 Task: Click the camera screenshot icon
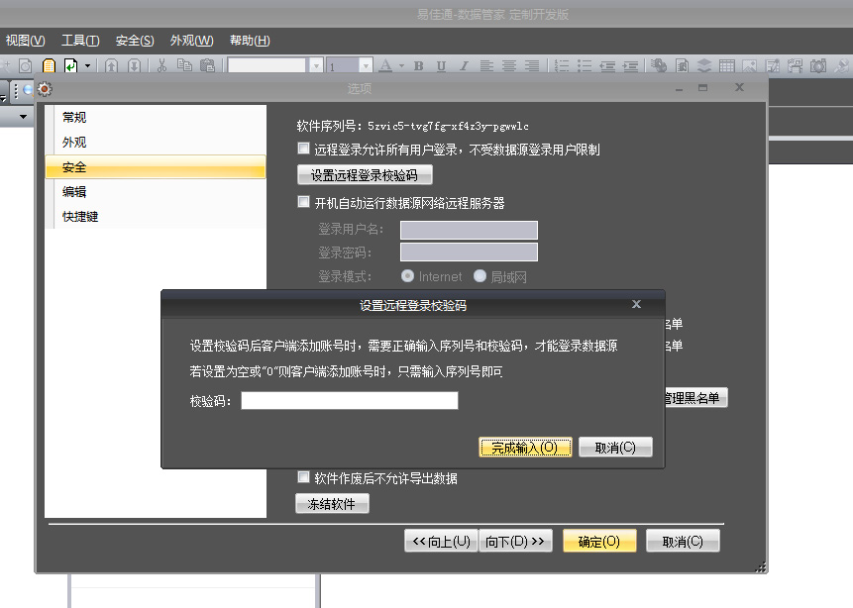pos(818,65)
